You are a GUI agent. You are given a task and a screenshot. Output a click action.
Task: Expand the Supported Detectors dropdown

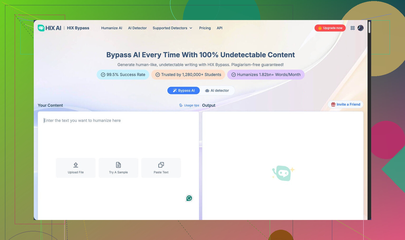click(172, 28)
